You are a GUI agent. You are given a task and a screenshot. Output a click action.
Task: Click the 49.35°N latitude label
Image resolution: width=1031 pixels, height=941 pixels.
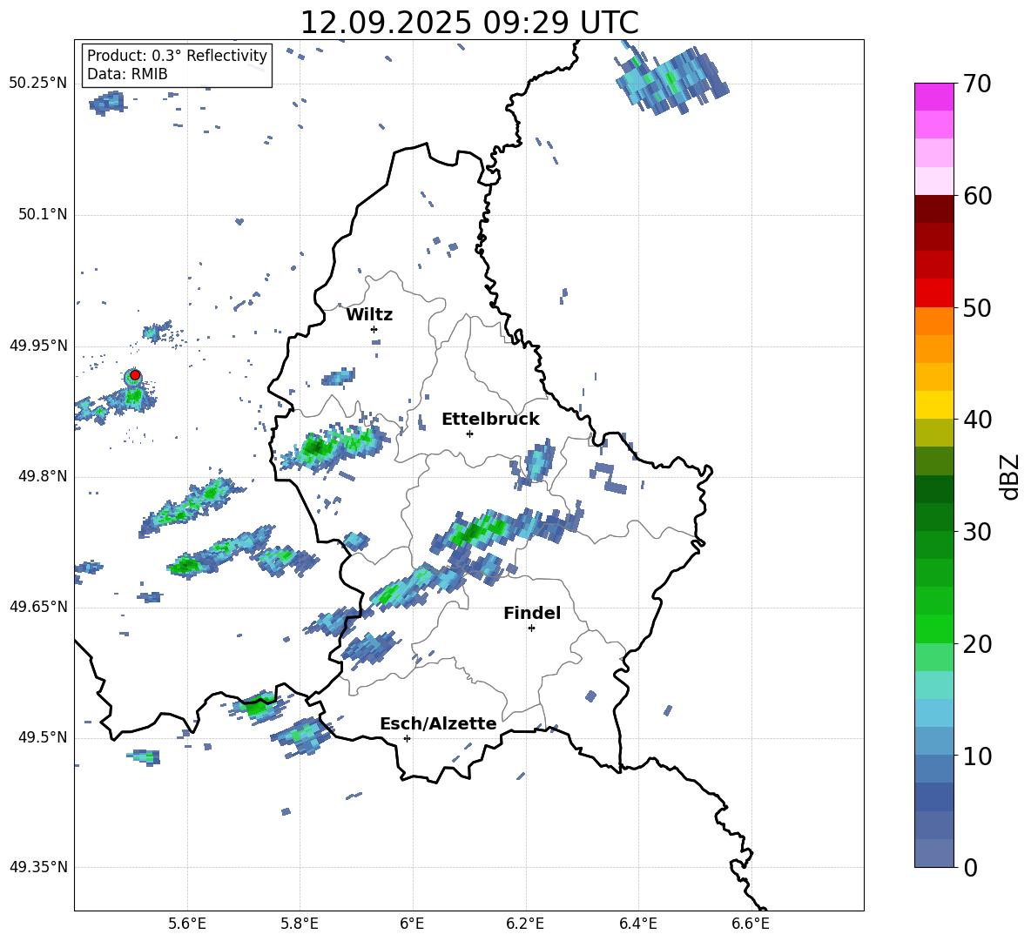(x=38, y=867)
